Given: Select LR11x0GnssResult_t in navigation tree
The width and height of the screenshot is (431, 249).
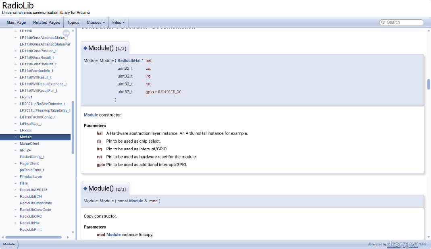Looking at the screenshot, I should 37,58.
